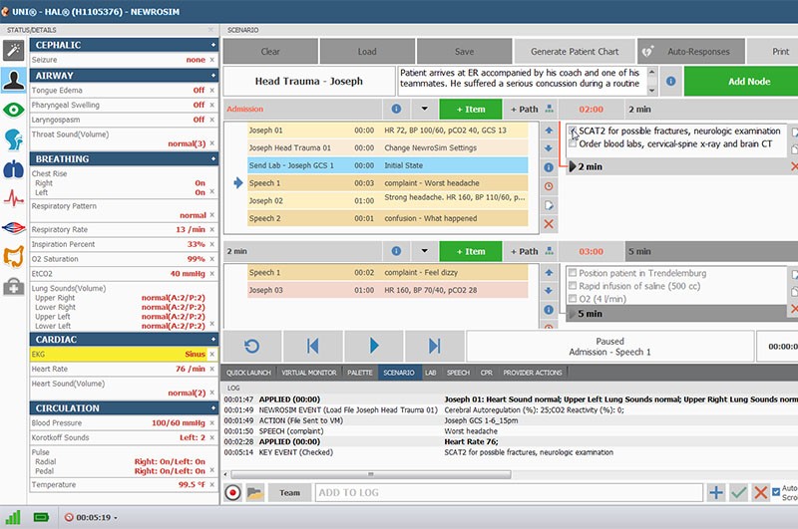This screenshot has height=529, width=798.
Task: Click the red record button in log bar
Action: tap(233, 492)
